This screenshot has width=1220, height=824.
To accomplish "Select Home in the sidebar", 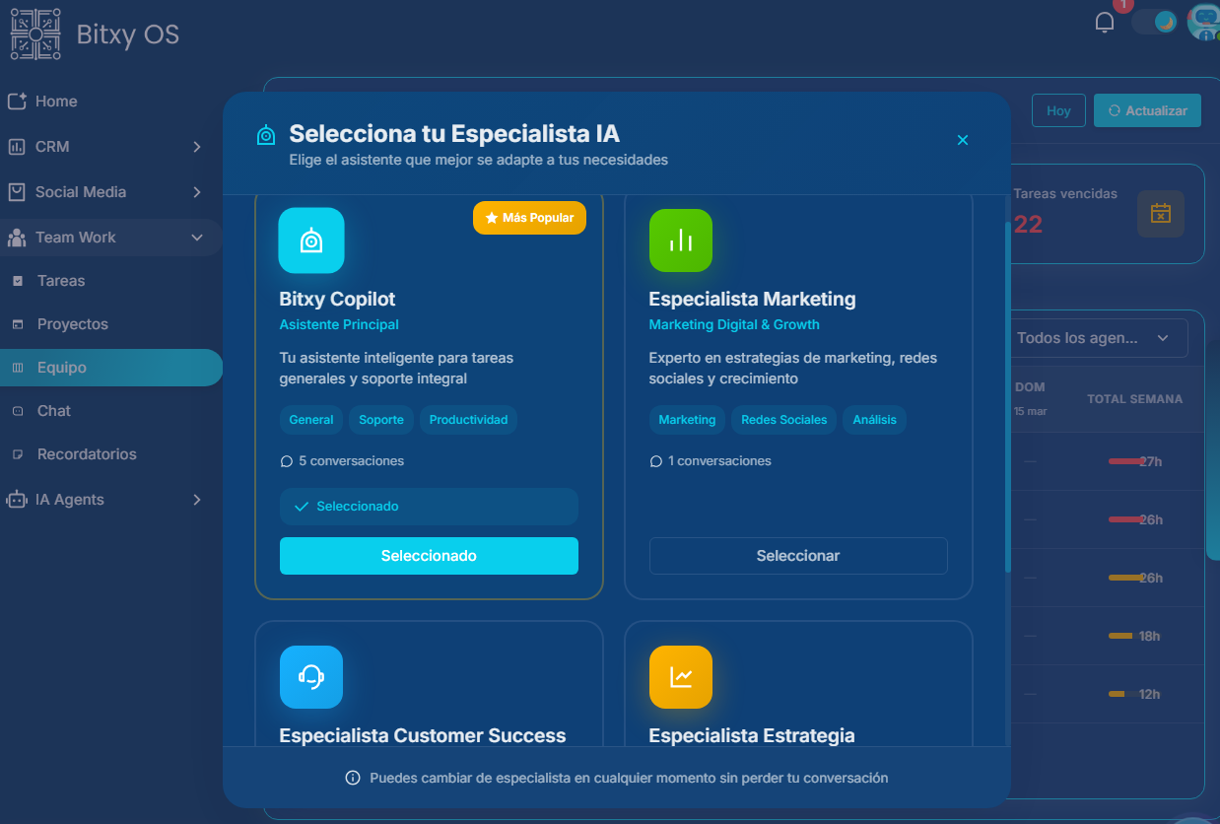I will (x=57, y=101).
